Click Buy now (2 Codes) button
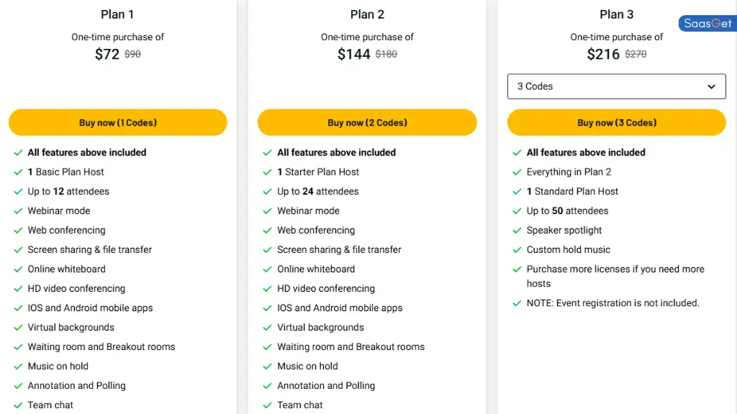 (x=367, y=122)
